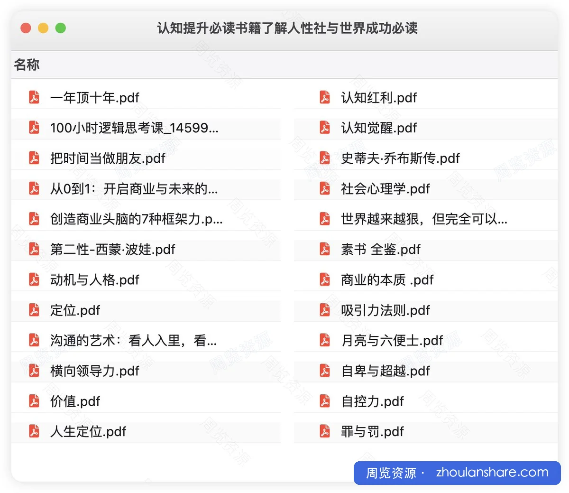The width and height of the screenshot is (569, 493).
Task: Click PDF icon of 动机与人格.pdf
Action: click(x=34, y=279)
